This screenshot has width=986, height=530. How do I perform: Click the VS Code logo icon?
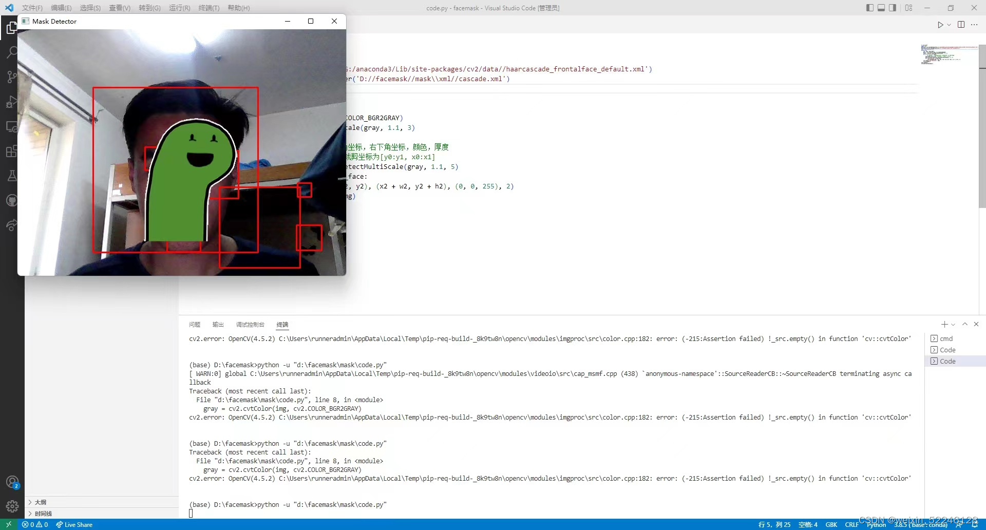coord(9,8)
